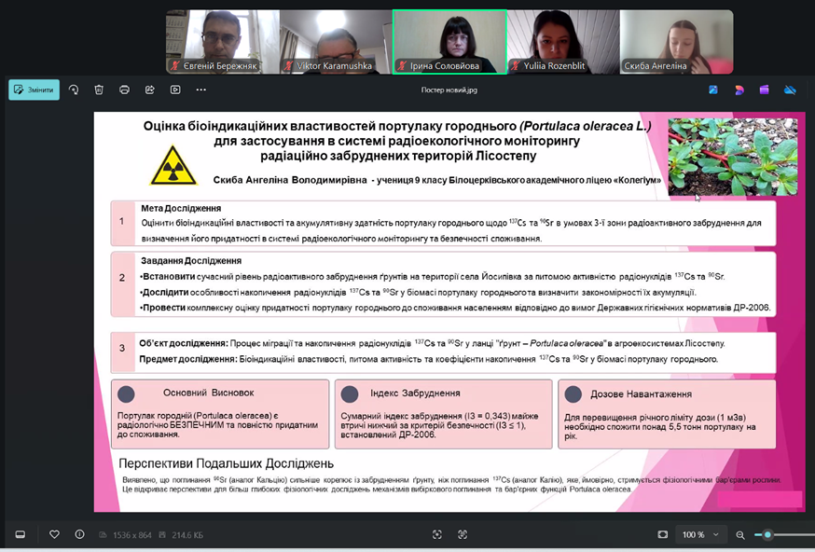Image resolution: width=815 pixels, height=552 pixels.
Task: Click the fit-to-window icon near zoom
Action: (x=663, y=534)
